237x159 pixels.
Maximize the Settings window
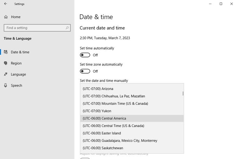tap(221, 4)
